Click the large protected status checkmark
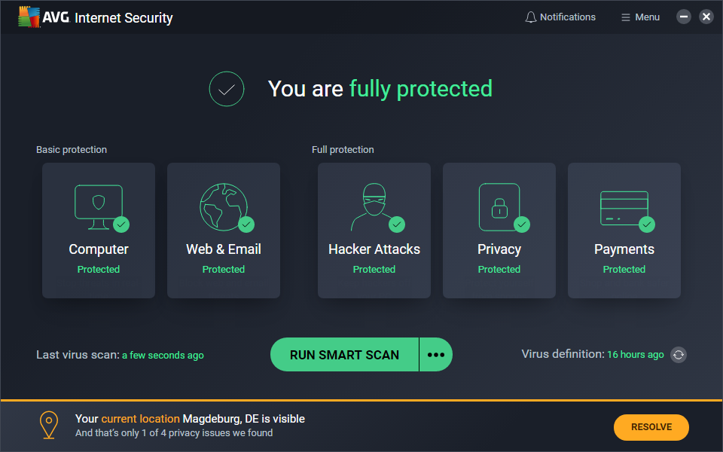The height and width of the screenshot is (452, 723). click(x=227, y=90)
